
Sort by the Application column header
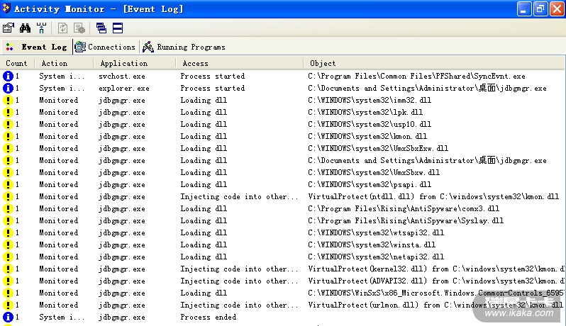tap(124, 64)
